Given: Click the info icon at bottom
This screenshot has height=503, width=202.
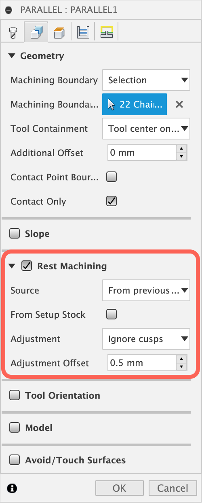Looking at the screenshot, I should 13,488.
